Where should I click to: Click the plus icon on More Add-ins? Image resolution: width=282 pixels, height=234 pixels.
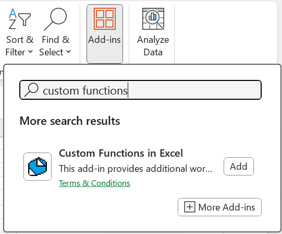pyautogui.click(x=190, y=207)
